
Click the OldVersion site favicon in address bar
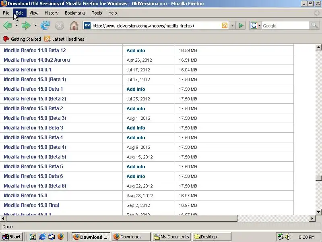pyautogui.click(x=87, y=25)
